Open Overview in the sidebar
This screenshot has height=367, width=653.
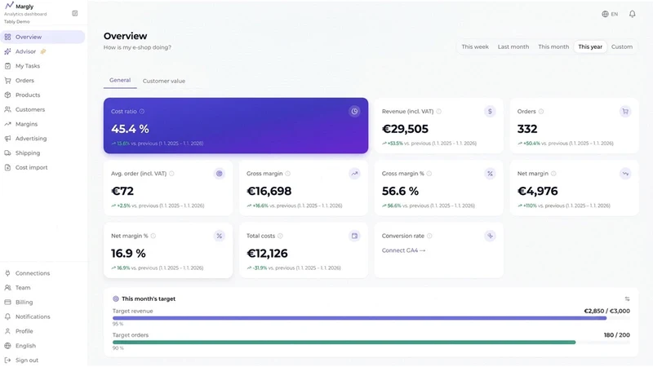point(42,37)
